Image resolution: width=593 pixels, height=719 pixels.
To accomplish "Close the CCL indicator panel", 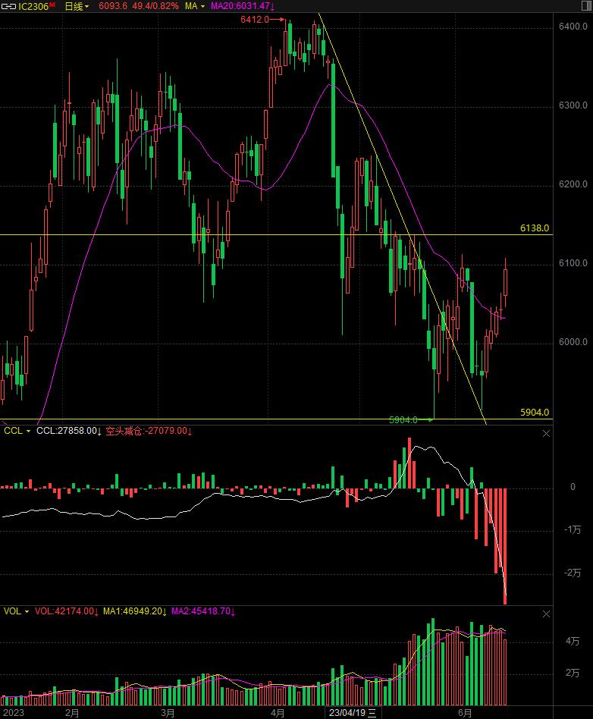I will click(x=546, y=433).
